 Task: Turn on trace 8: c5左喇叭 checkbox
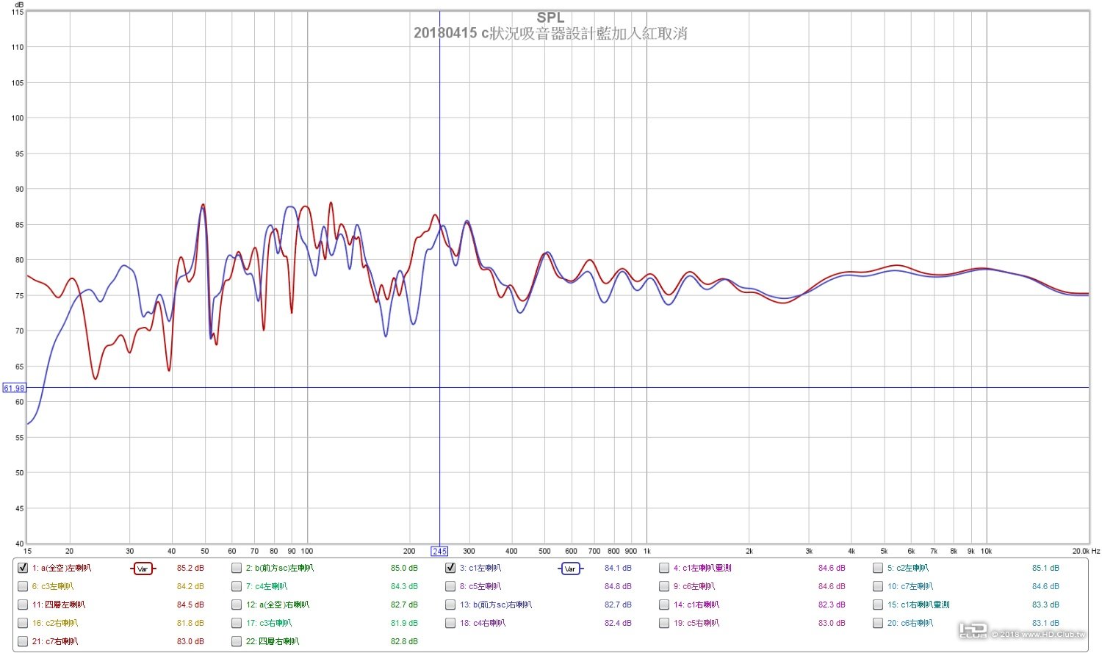[450, 586]
